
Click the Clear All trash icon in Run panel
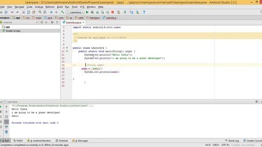pos(7,132)
